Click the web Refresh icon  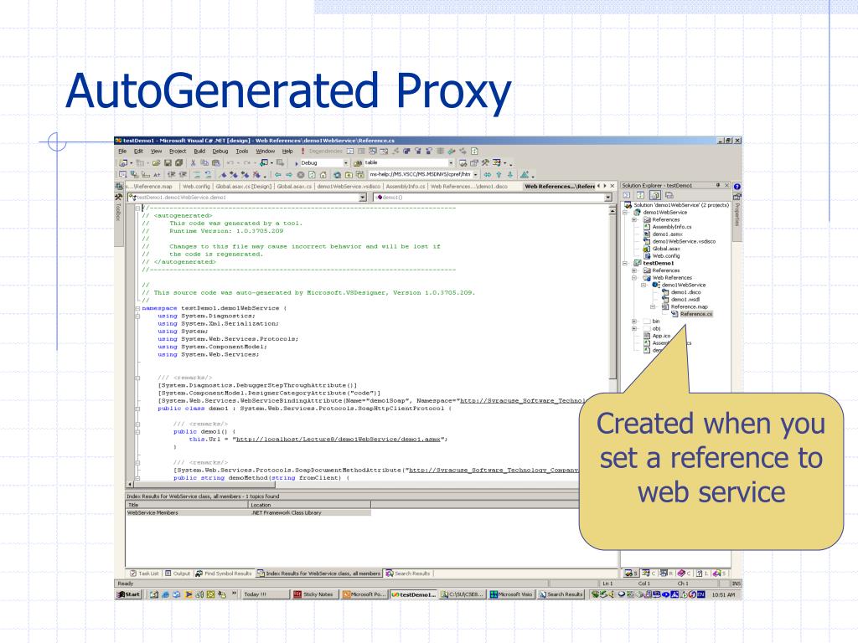tap(312, 175)
